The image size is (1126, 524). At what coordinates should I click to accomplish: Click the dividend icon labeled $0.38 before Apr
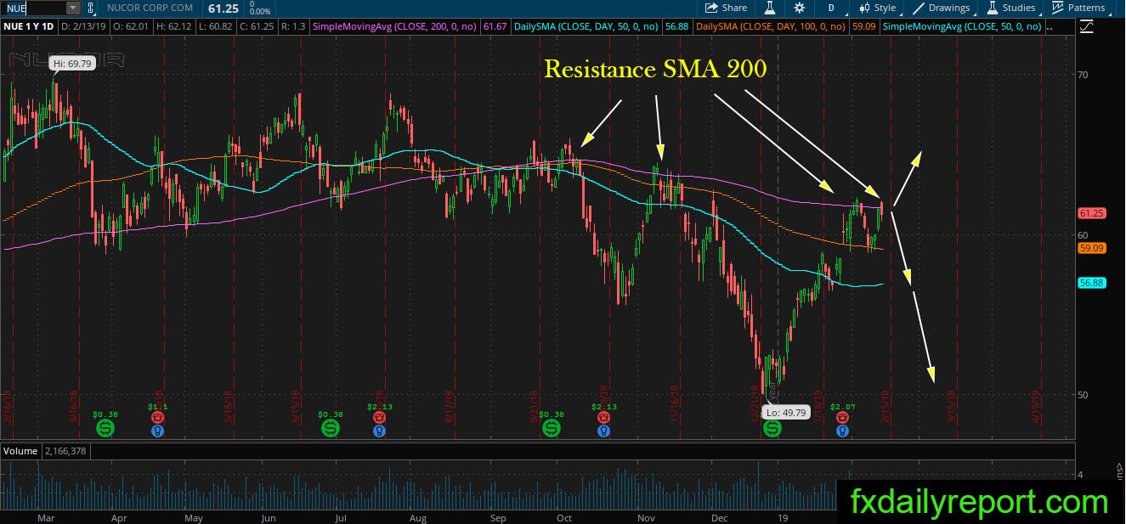[x=105, y=429]
